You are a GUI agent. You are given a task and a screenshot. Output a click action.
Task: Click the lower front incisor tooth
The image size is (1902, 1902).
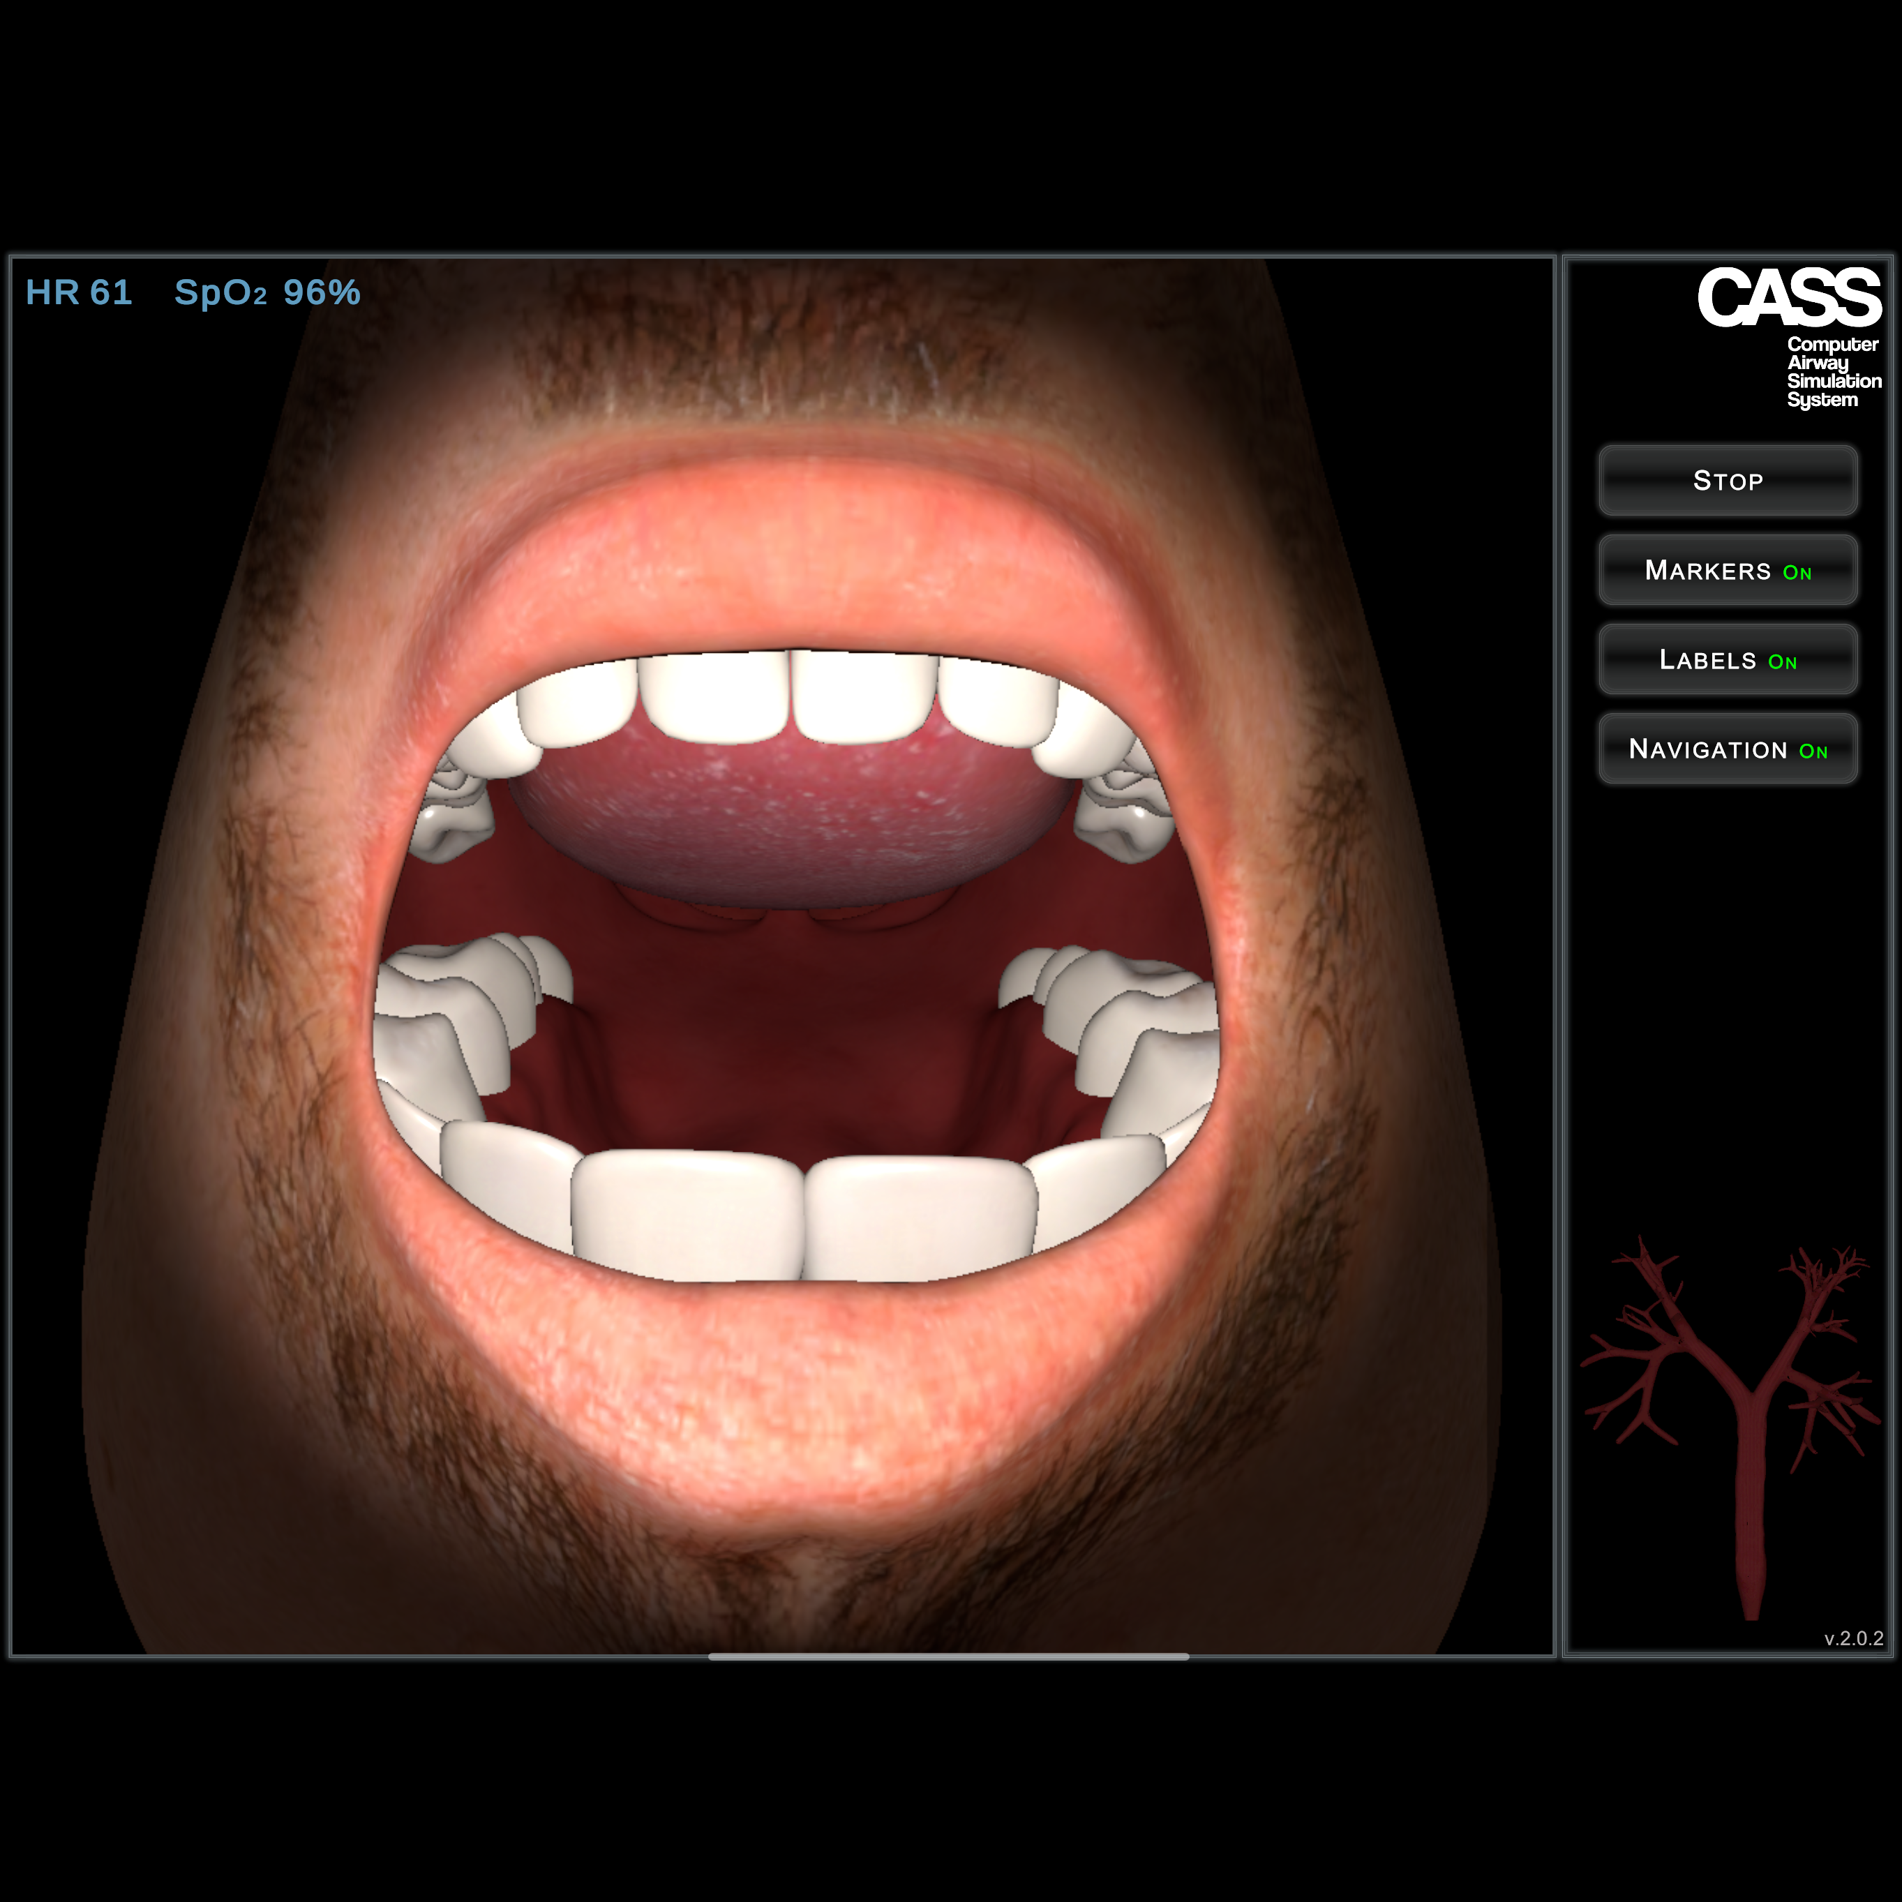click(x=687, y=1216)
